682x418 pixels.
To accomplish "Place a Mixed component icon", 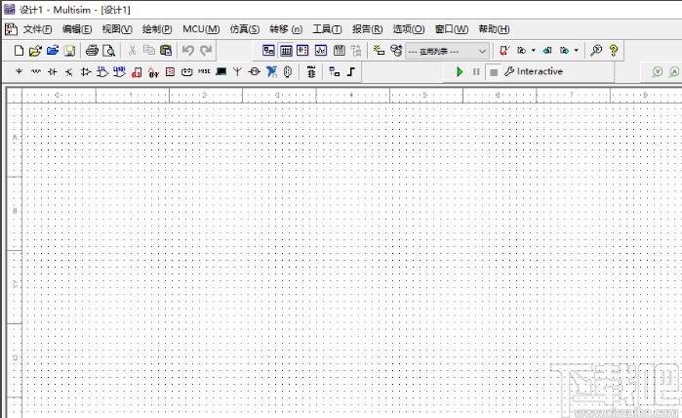I will 153,72.
